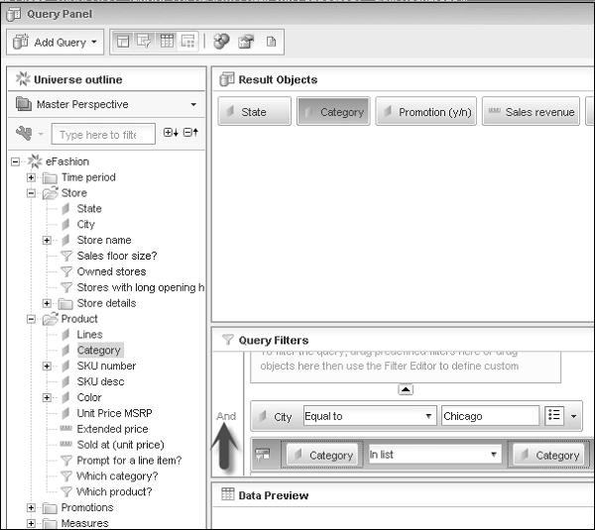Select the State object in Store

pyautogui.click(x=89, y=208)
